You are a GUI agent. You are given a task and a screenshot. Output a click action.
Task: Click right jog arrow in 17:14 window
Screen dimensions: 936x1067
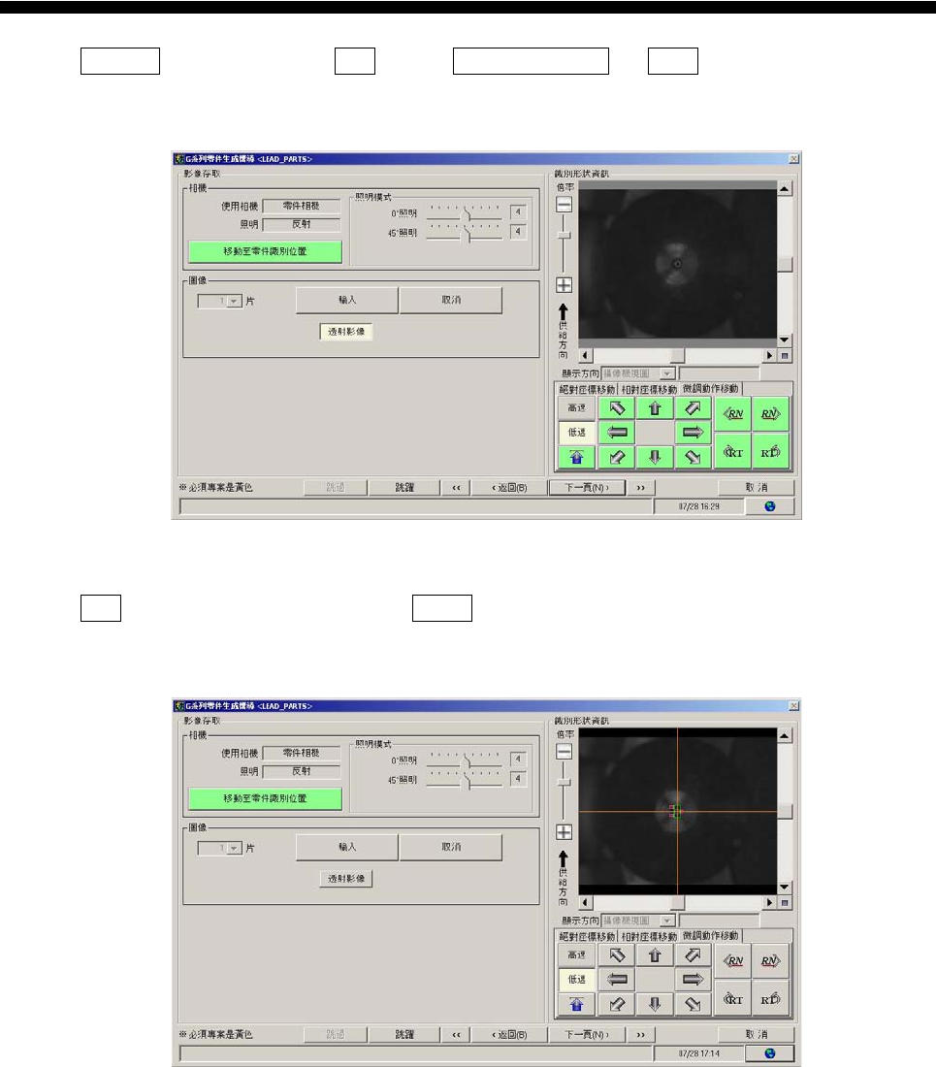click(693, 980)
